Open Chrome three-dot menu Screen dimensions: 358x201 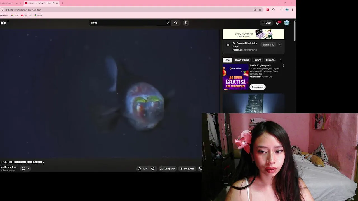(293, 10)
